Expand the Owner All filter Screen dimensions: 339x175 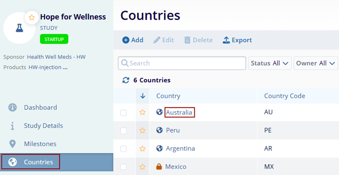[316, 63]
